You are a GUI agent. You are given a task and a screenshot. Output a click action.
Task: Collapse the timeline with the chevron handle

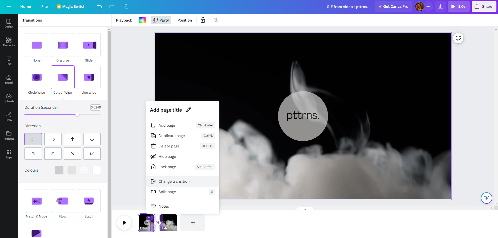(x=305, y=209)
